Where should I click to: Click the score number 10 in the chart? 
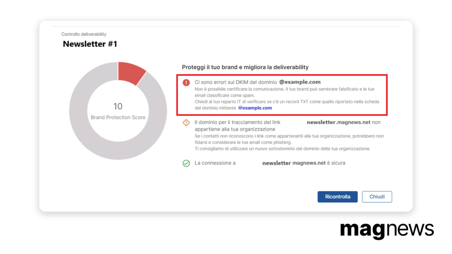click(x=118, y=106)
